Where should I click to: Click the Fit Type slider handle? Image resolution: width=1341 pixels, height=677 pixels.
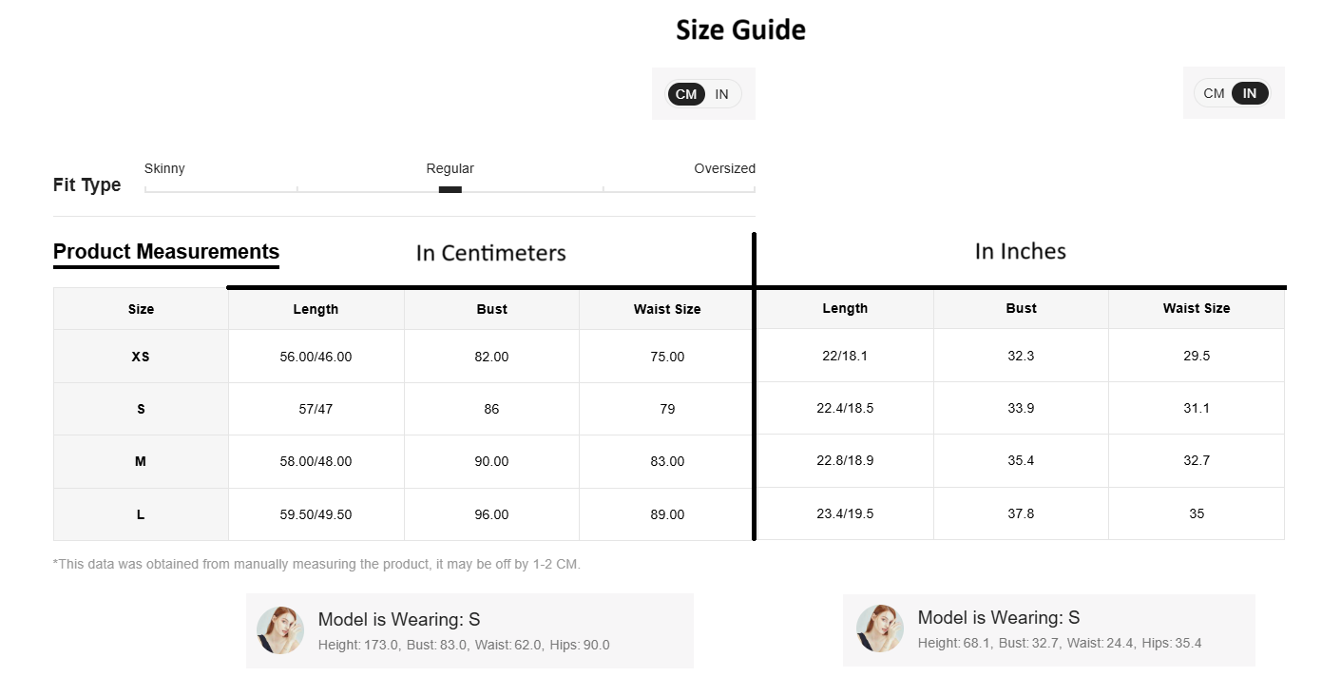click(450, 189)
